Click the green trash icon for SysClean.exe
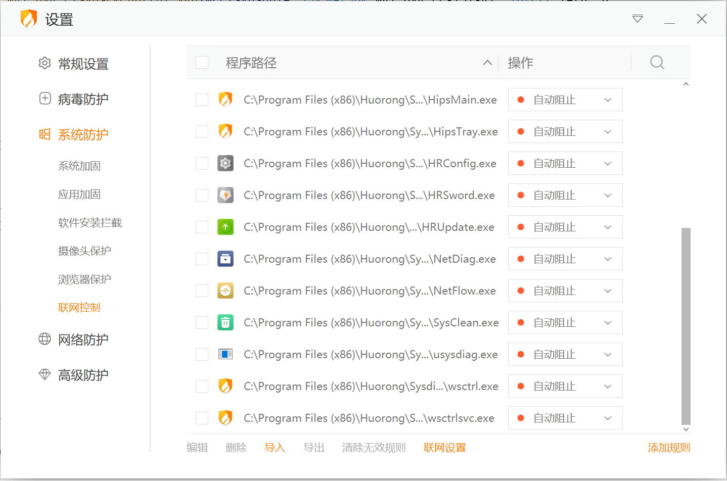The width and height of the screenshot is (727, 481). pyautogui.click(x=225, y=322)
